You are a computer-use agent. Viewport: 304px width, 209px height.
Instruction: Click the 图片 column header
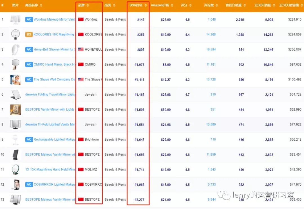(15, 5)
